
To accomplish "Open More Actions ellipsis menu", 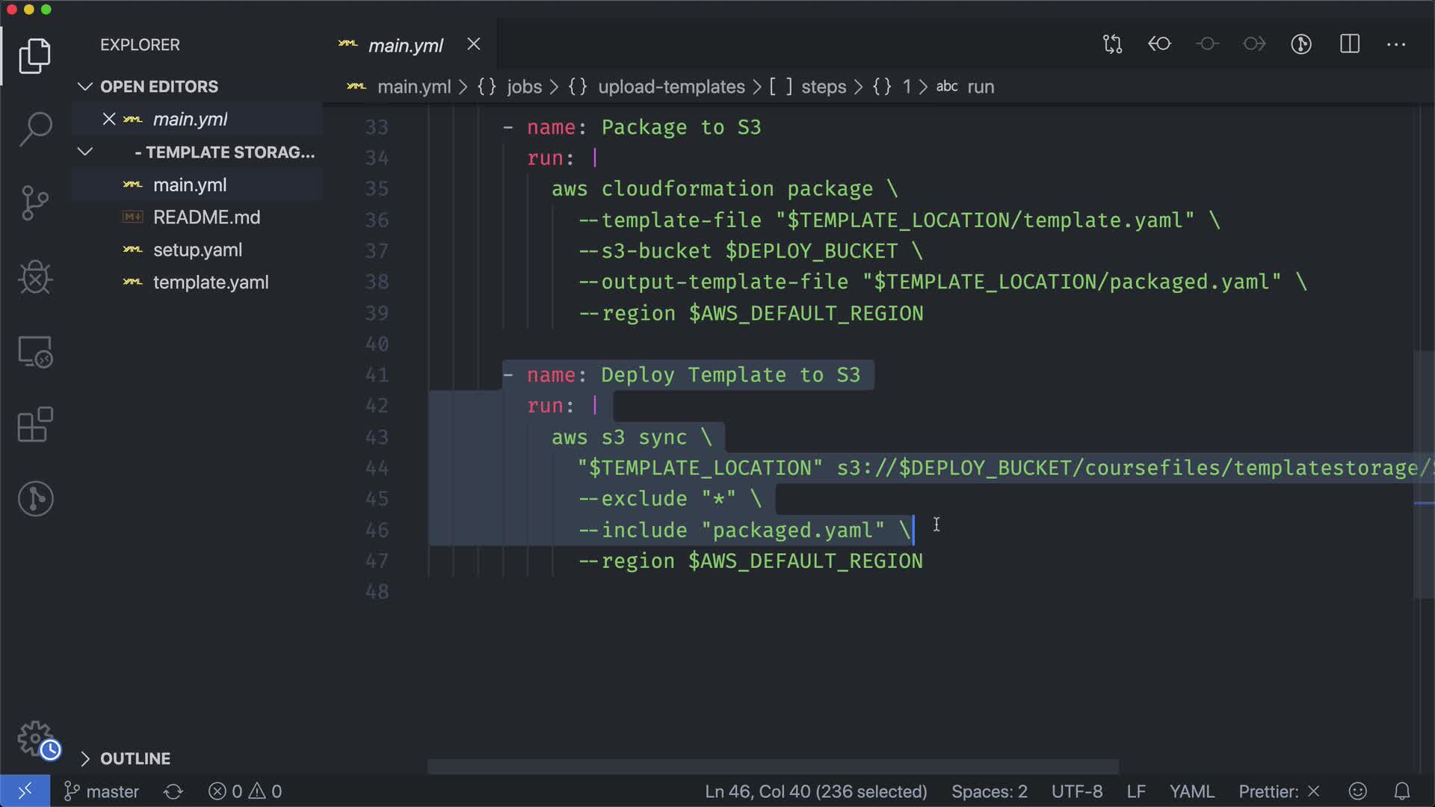I will point(1395,44).
